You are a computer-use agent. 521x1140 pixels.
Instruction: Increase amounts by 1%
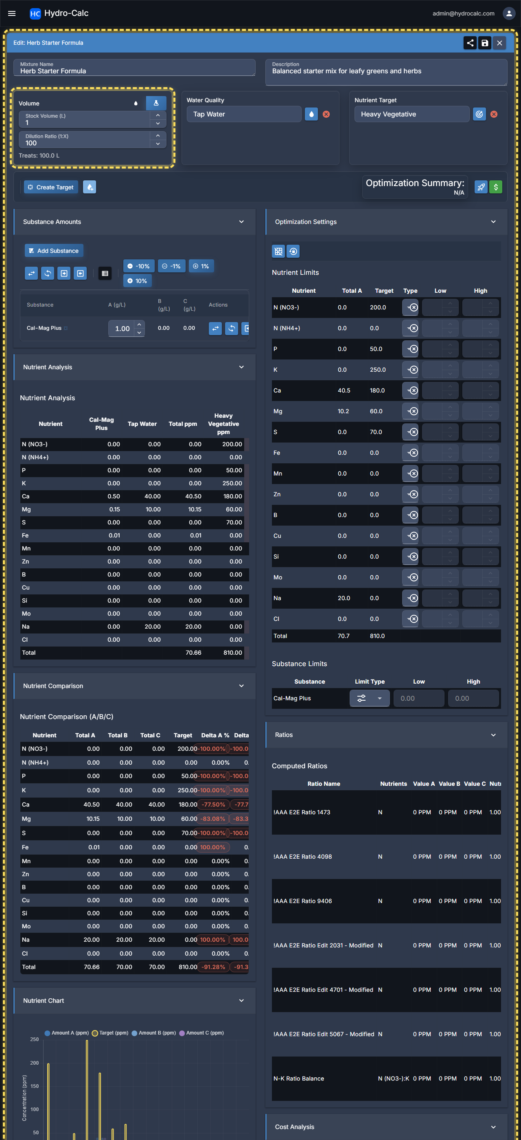201,266
